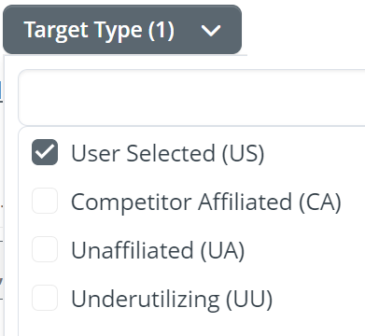Image resolution: width=365 pixels, height=336 pixels.
Task: Focus the filter search box above the options
Action: pos(191,98)
